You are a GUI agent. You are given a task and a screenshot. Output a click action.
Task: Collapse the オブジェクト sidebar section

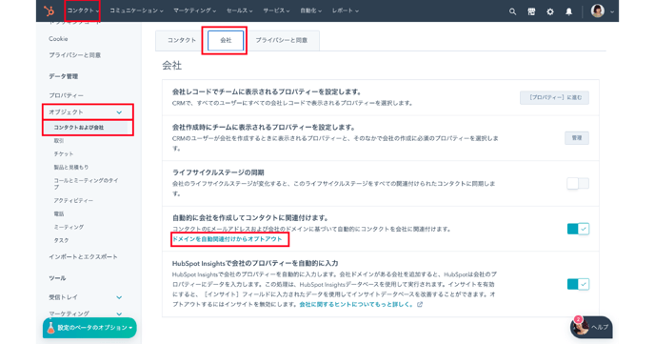119,112
